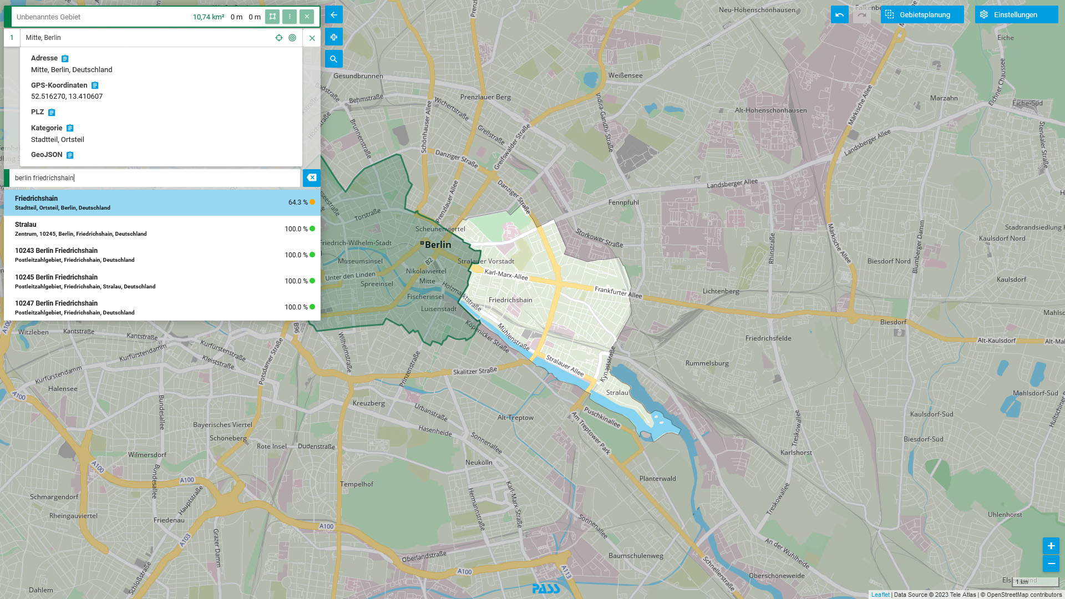Click the Mitte, Berlin, Deutschland address text
Image resolution: width=1065 pixels, height=599 pixels.
[72, 70]
